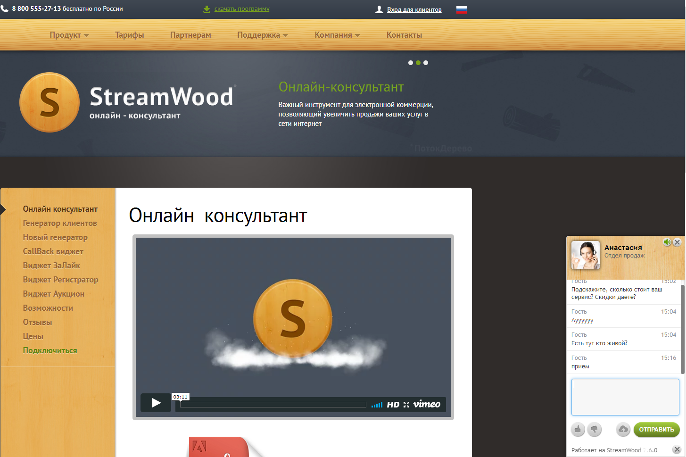This screenshot has width=686, height=457.
Task: Close the Анастасия chat header
Action: click(x=677, y=242)
